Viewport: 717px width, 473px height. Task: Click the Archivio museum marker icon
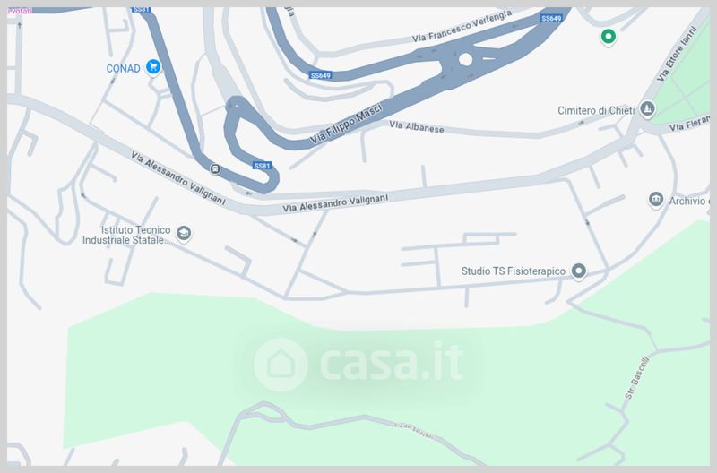pos(656,200)
